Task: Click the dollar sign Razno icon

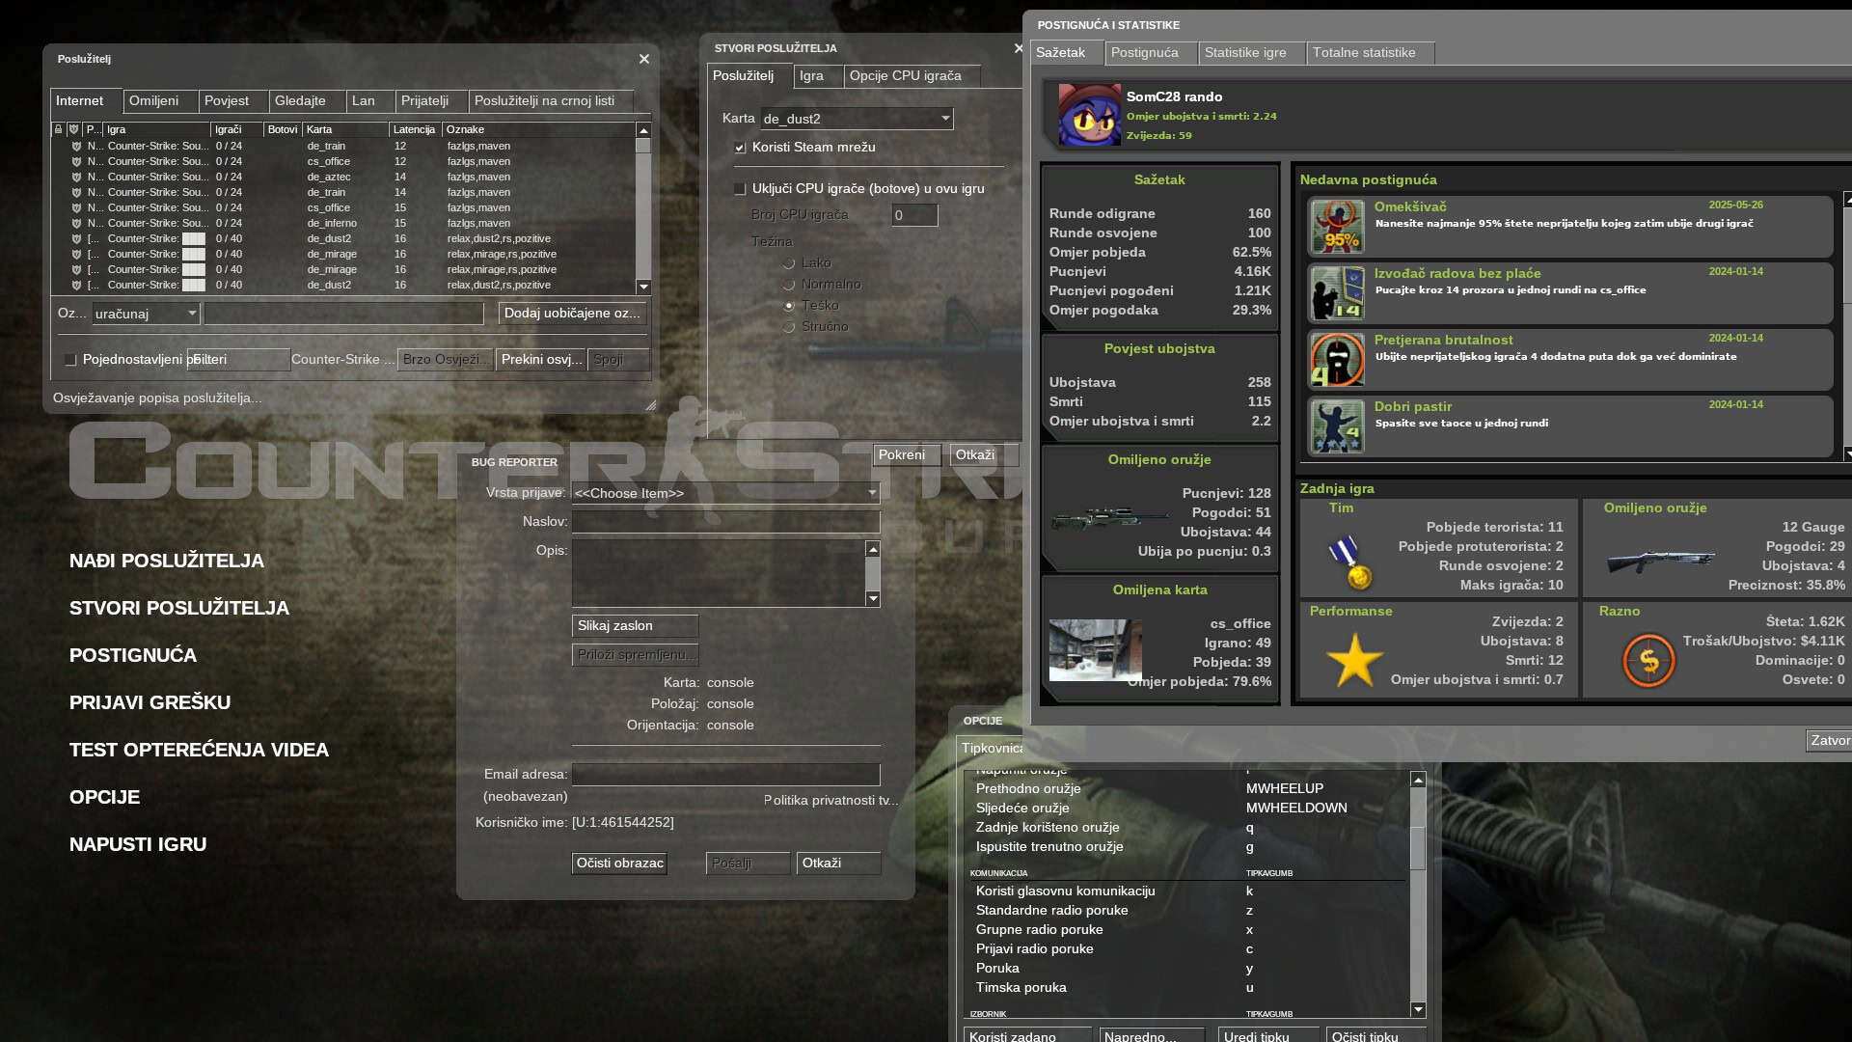Action: (1648, 661)
